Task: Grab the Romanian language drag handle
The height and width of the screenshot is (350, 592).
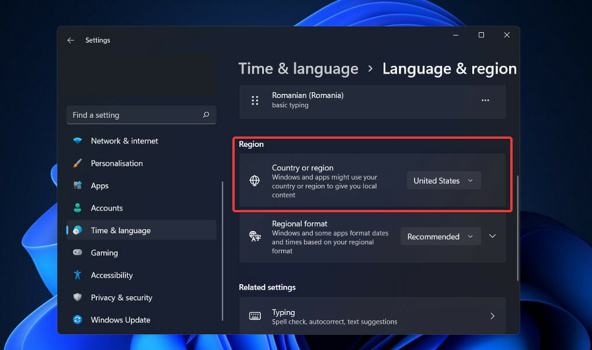Action: [255, 100]
